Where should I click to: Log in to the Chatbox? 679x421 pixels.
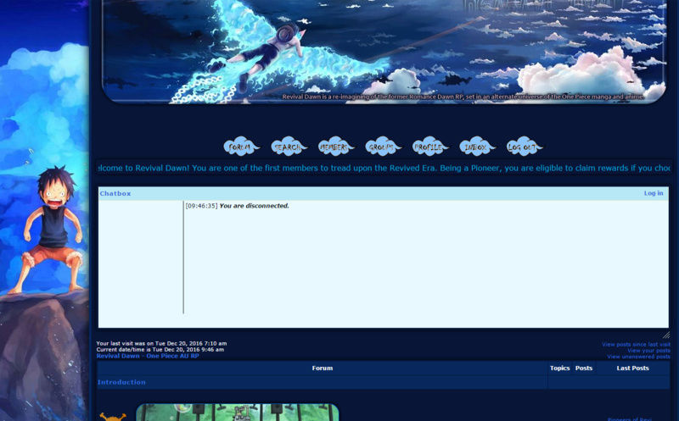coord(653,193)
